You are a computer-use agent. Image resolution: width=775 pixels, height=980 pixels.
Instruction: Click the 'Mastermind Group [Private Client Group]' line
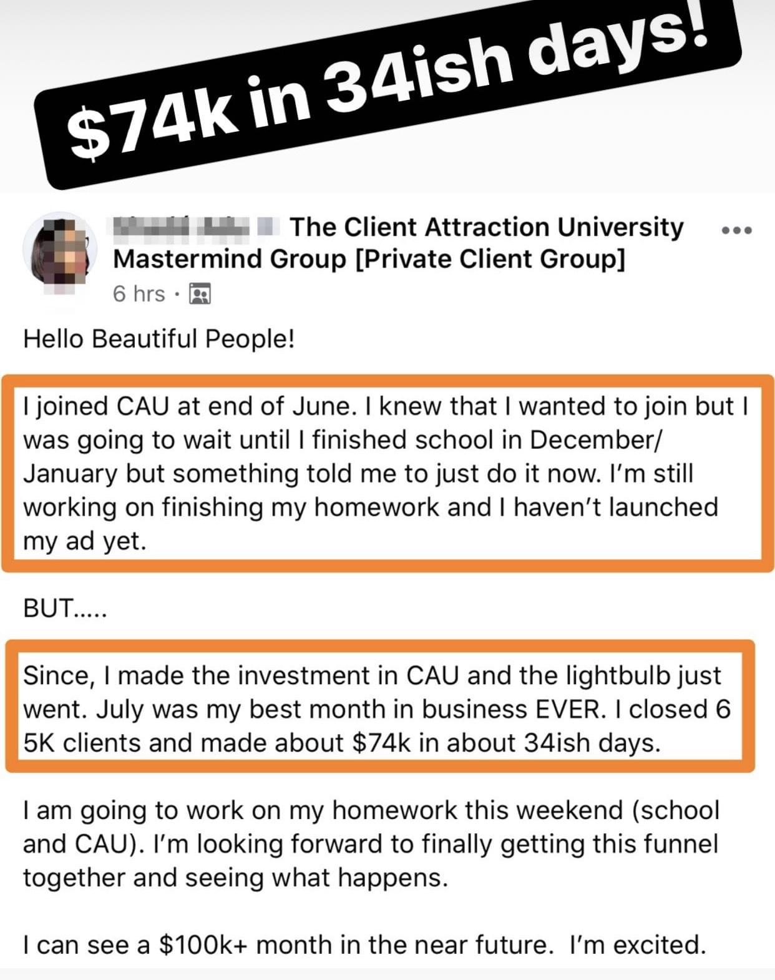[x=369, y=259]
